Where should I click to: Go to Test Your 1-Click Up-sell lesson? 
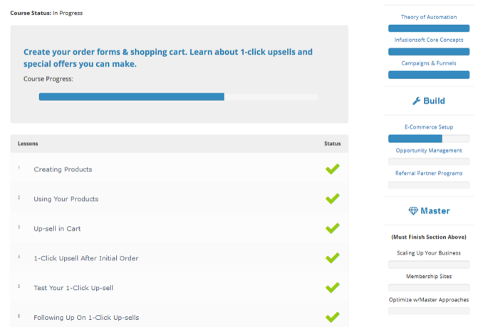tap(73, 288)
